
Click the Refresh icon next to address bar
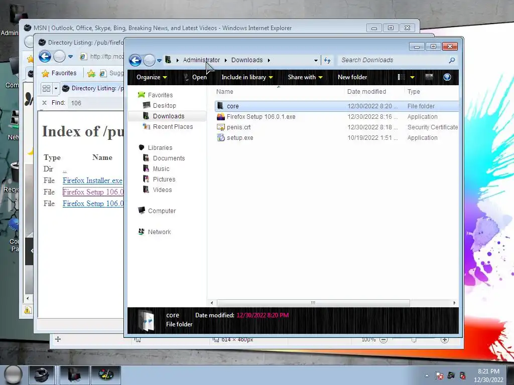[327, 60]
